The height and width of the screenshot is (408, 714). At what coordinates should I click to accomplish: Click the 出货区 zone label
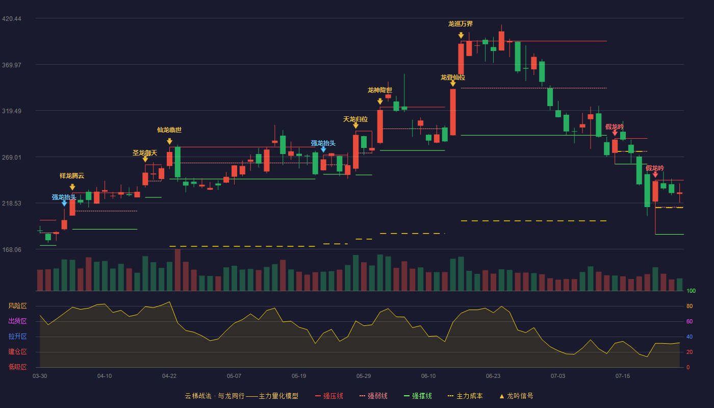(17, 321)
